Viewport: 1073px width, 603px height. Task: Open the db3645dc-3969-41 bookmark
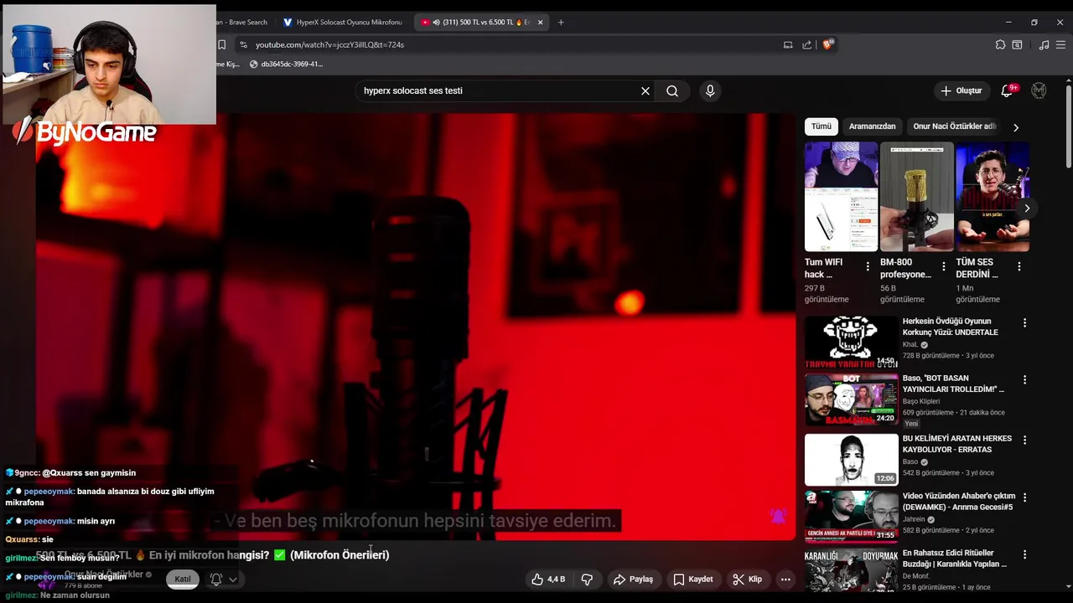point(285,64)
